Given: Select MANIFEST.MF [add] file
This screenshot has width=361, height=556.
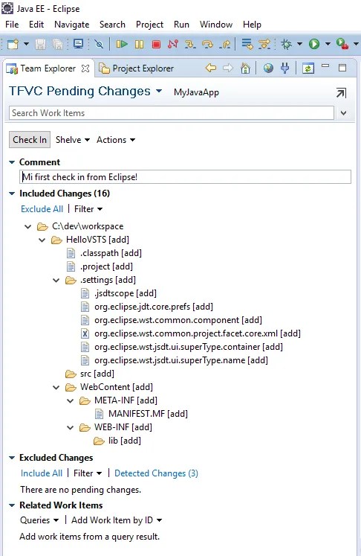Looking at the screenshot, I should pos(142,413).
